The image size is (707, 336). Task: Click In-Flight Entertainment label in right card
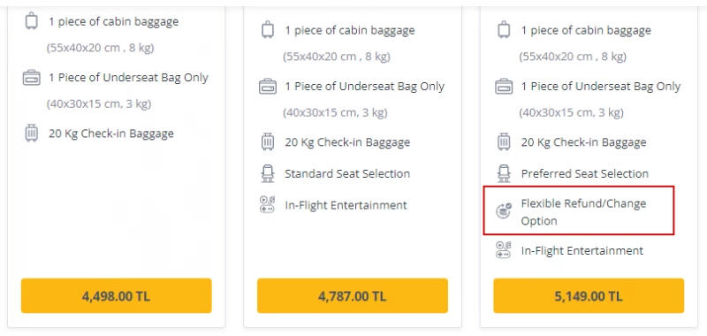(582, 251)
